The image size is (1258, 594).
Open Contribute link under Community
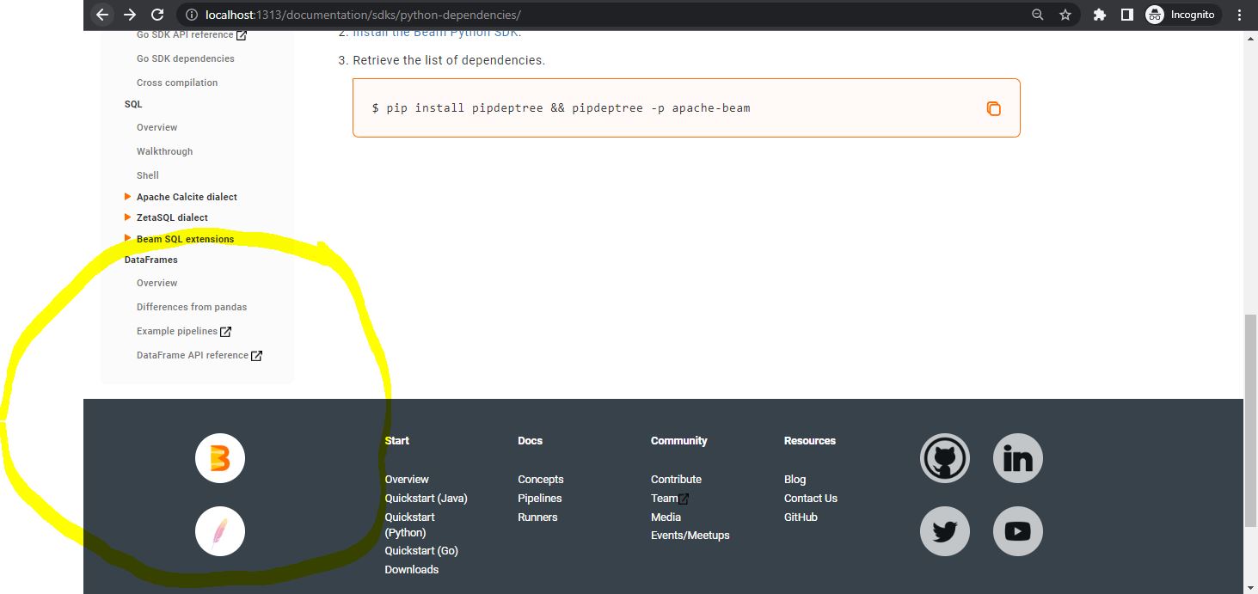pyautogui.click(x=676, y=480)
